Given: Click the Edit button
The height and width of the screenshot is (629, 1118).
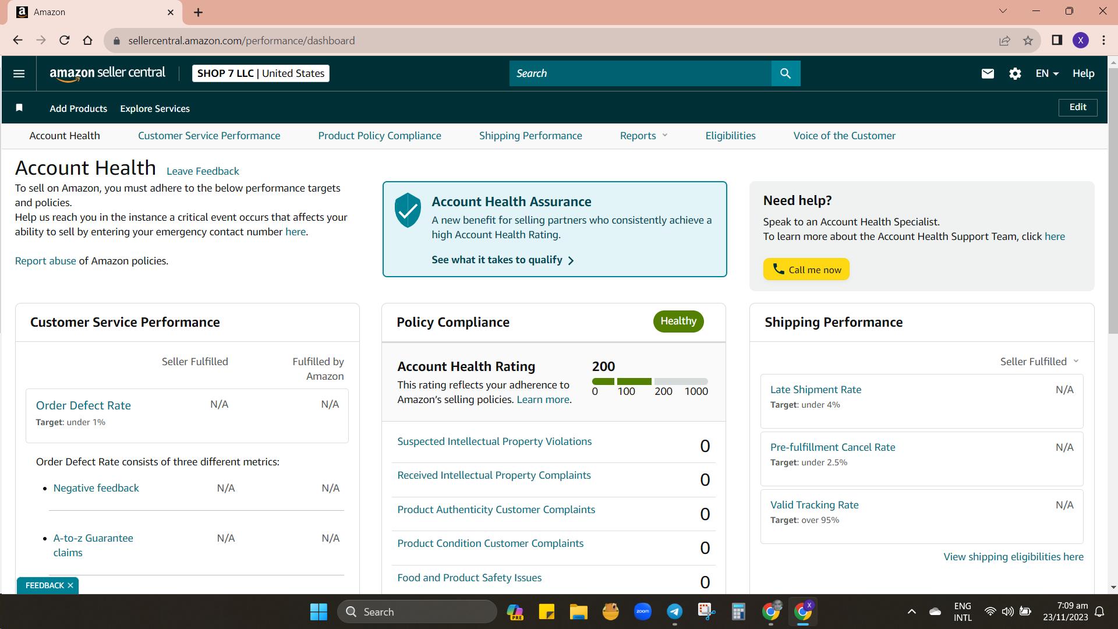Looking at the screenshot, I should pyautogui.click(x=1078, y=107).
